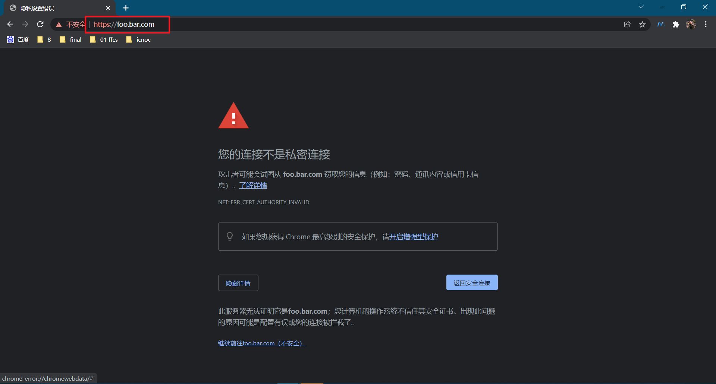Open the user profile avatar
Image resolution: width=716 pixels, height=384 pixels.
pos(691,24)
